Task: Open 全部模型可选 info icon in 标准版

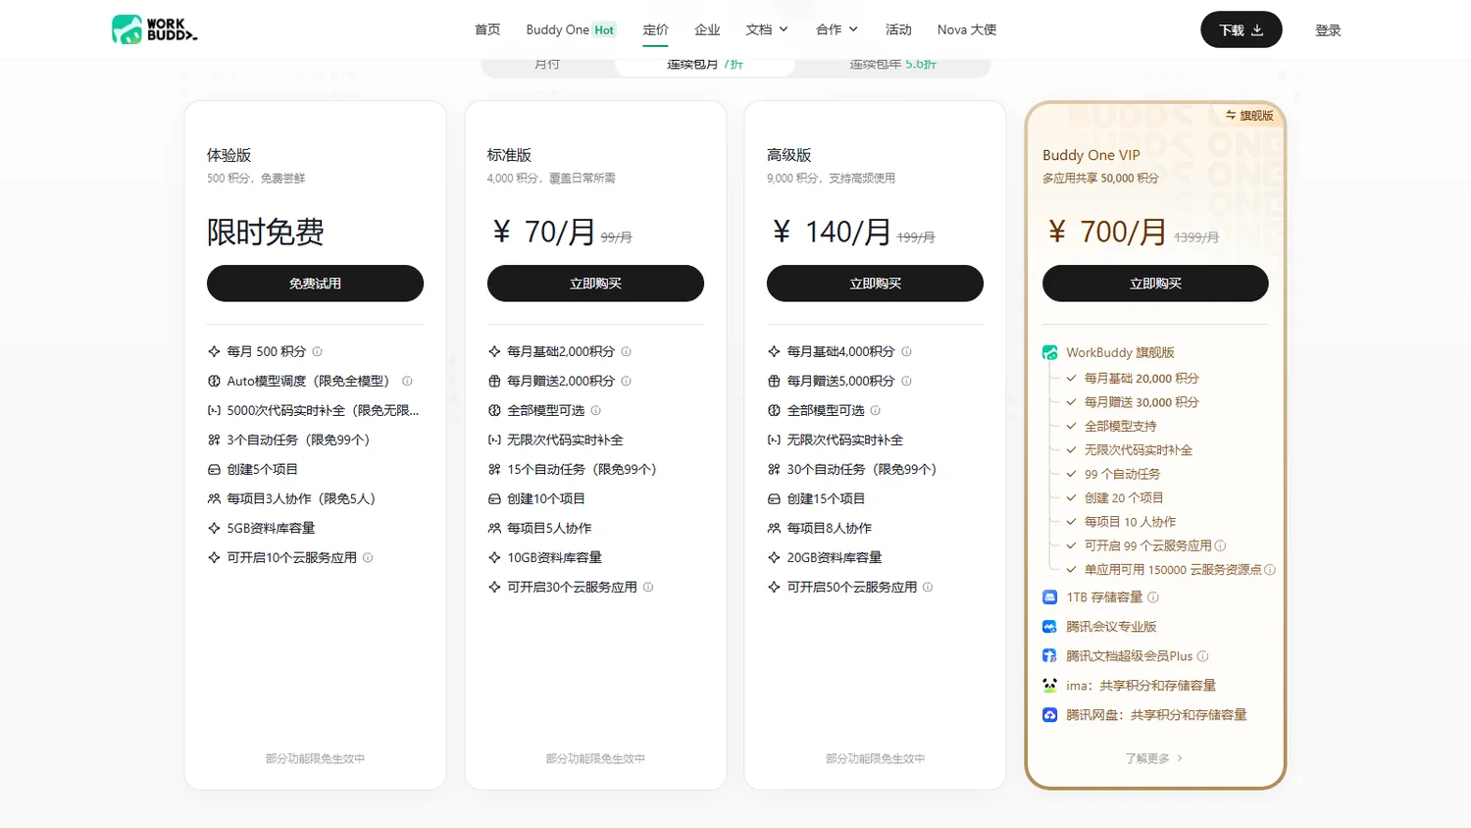Action: tap(595, 410)
